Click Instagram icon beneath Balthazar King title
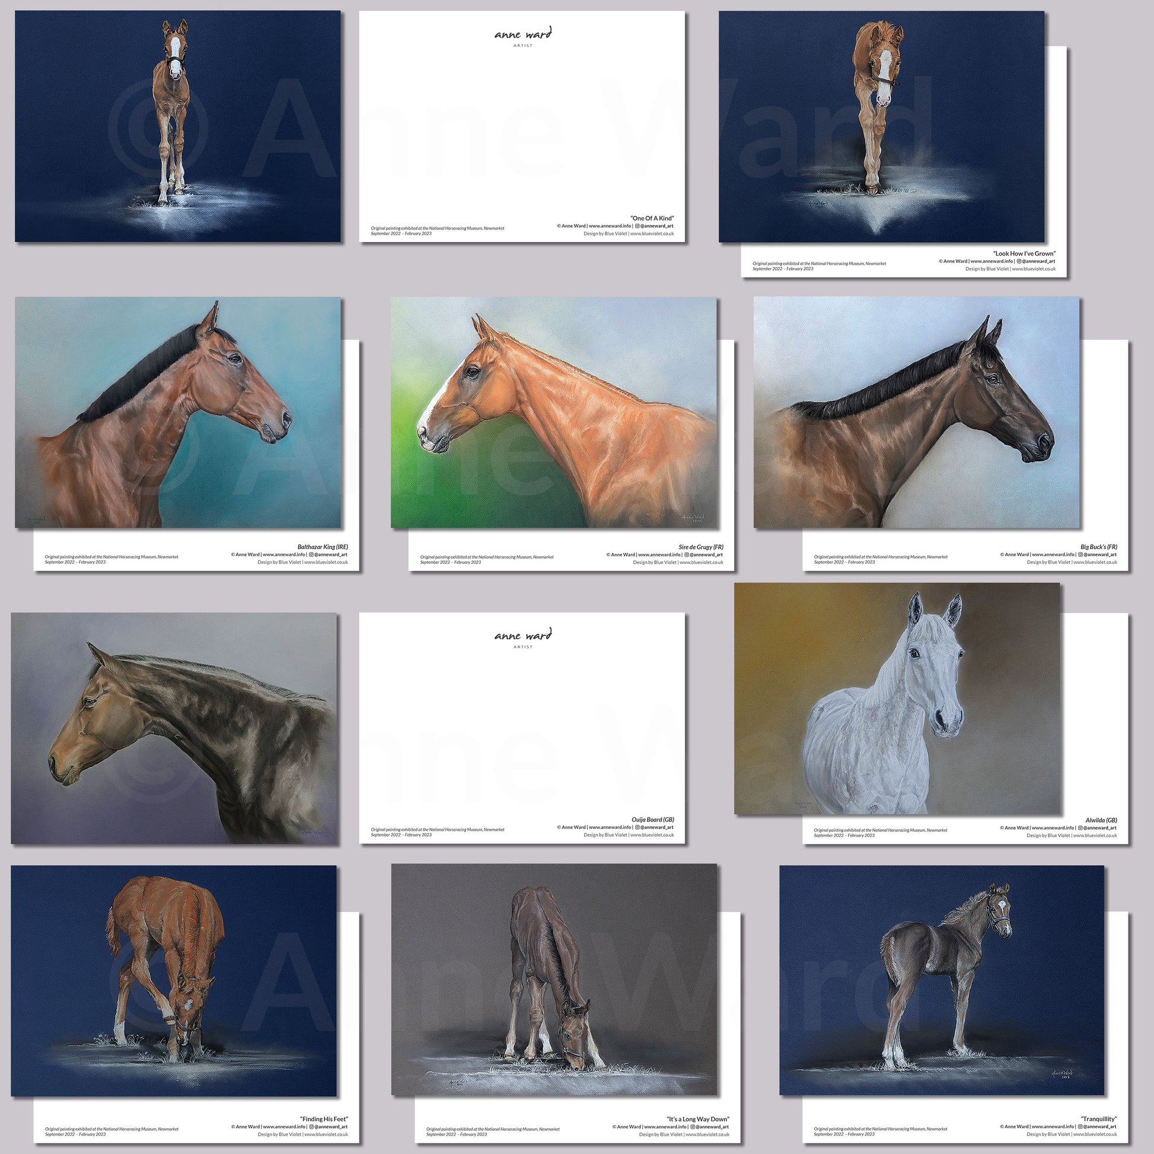 pyautogui.click(x=311, y=554)
